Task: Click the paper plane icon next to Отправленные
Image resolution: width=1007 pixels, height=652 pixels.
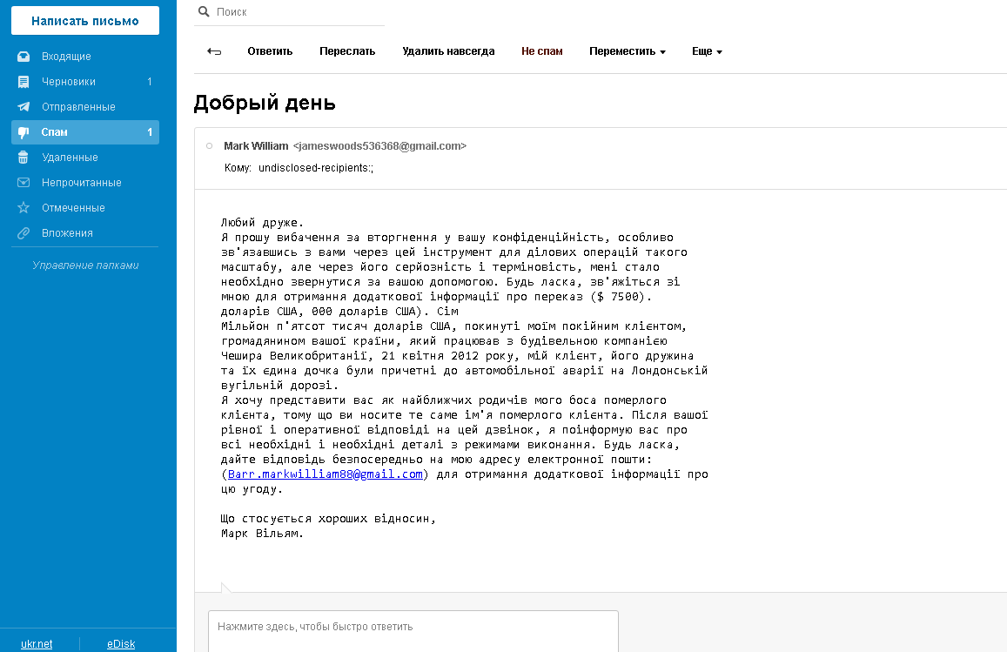Action: tap(23, 106)
